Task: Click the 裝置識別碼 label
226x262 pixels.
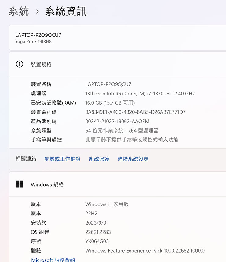Action: tap(44, 112)
